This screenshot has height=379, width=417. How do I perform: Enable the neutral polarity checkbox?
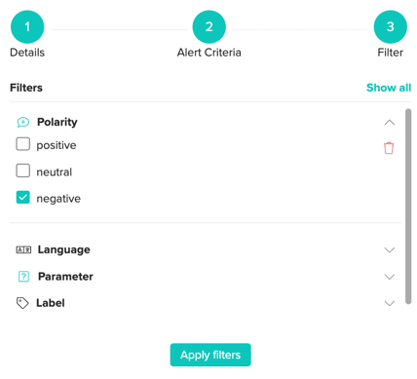tap(23, 171)
